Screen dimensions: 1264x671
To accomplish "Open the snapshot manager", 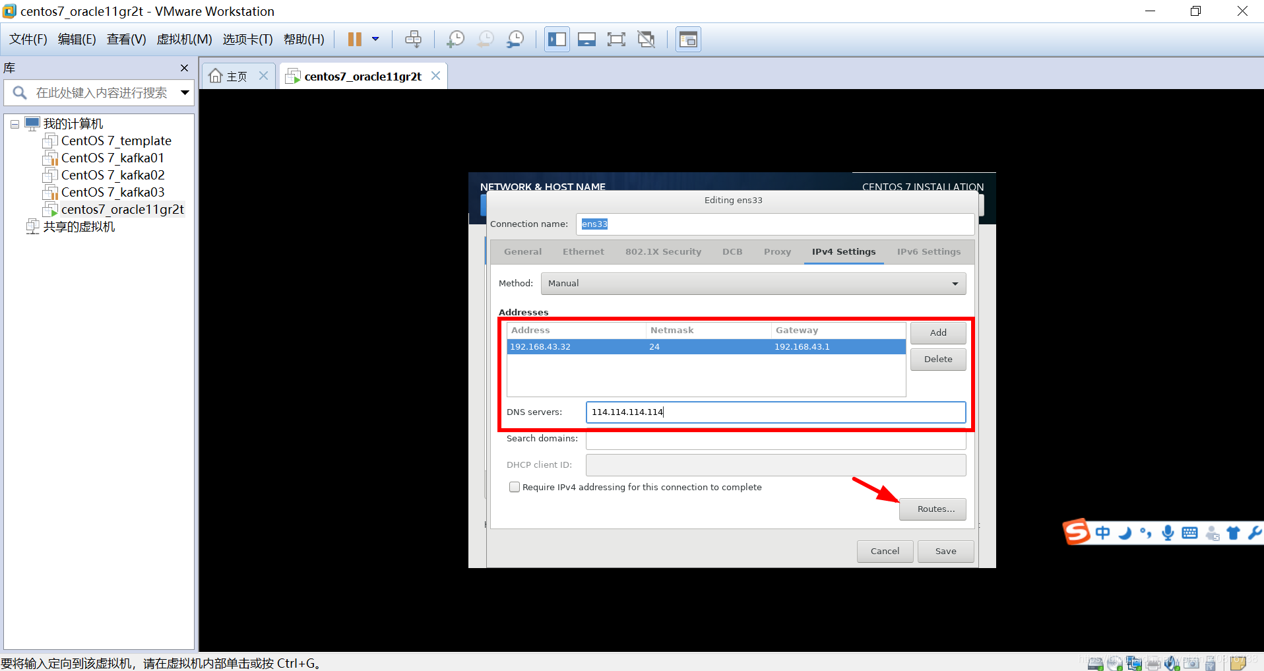I will [x=515, y=40].
